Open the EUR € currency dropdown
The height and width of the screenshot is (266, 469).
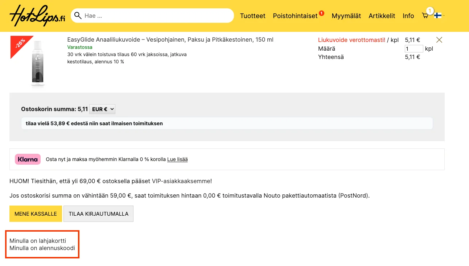pyautogui.click(x=102, y=109)
